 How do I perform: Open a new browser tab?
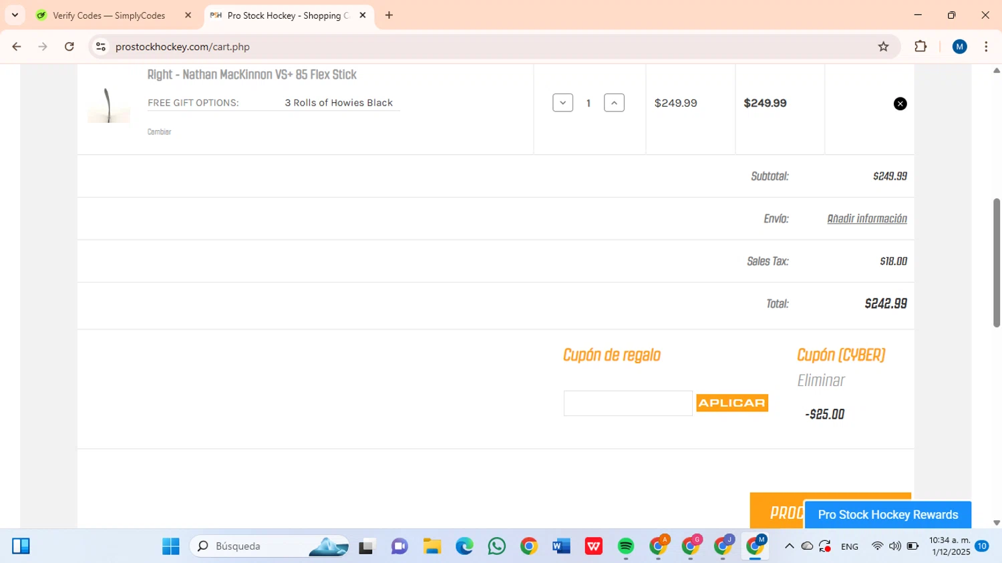point(389,15)
